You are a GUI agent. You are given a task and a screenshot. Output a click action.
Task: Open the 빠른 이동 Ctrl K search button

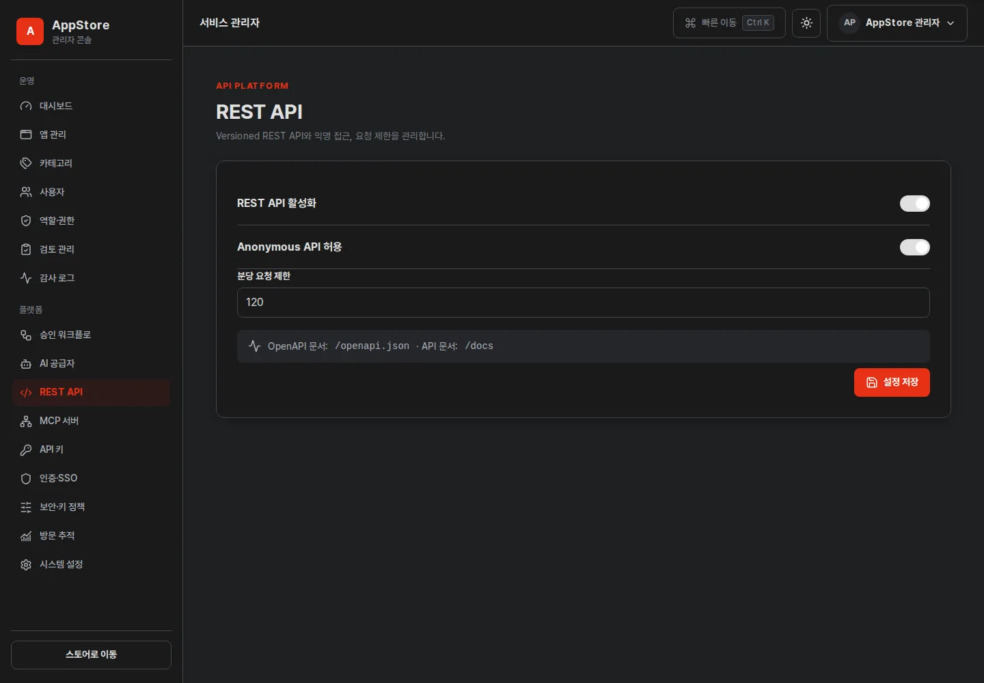[x=729, y=23]
